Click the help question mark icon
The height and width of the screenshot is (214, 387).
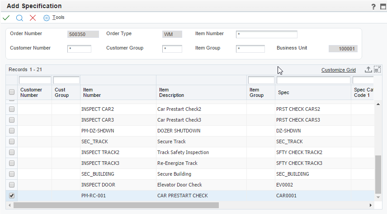point(373,6)
